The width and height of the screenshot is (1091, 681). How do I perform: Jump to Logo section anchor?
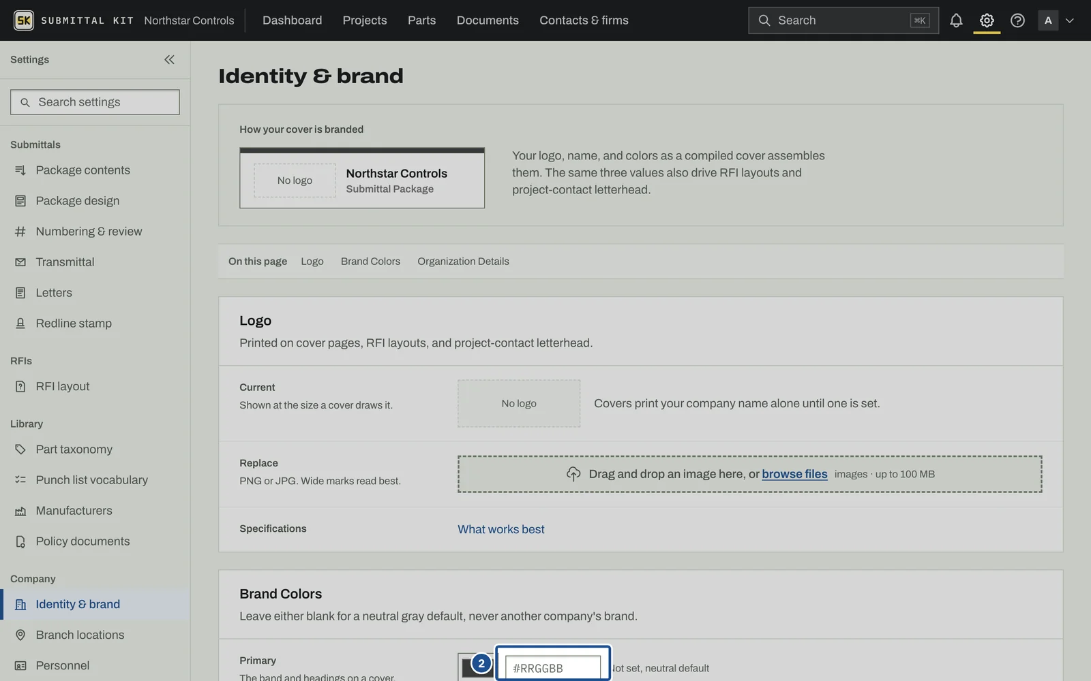[312, 262]
